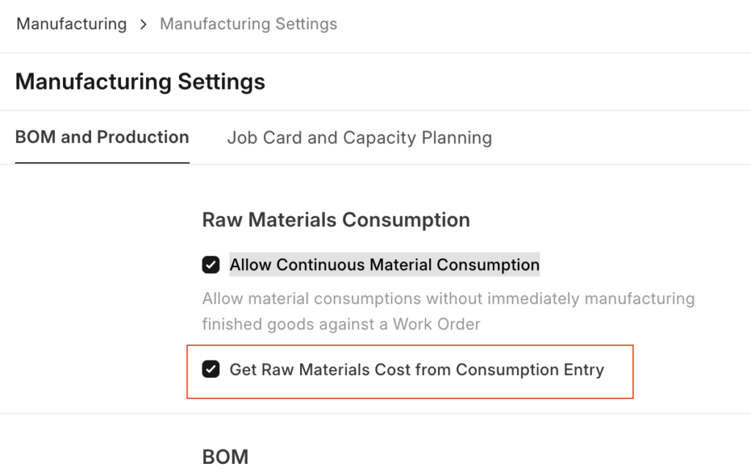Viewport: 751px width, 472px height.
Task: Disable Get Raw Materials Cost checkbox
Action: [x=210, y=370]
